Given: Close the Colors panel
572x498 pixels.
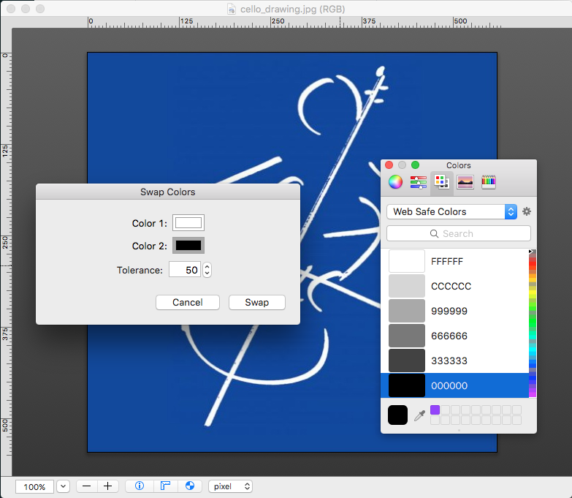Looking at the screenshot, I should 389,165.
